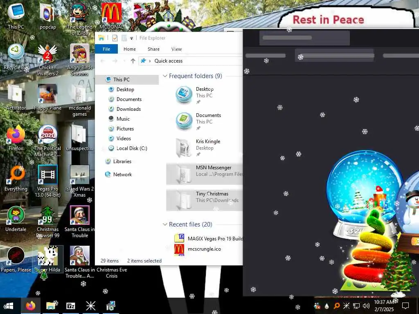Screen dimensions: 419x314
Task: Collapse the Recent files section chevron
Action: click(x=165, y=224)
